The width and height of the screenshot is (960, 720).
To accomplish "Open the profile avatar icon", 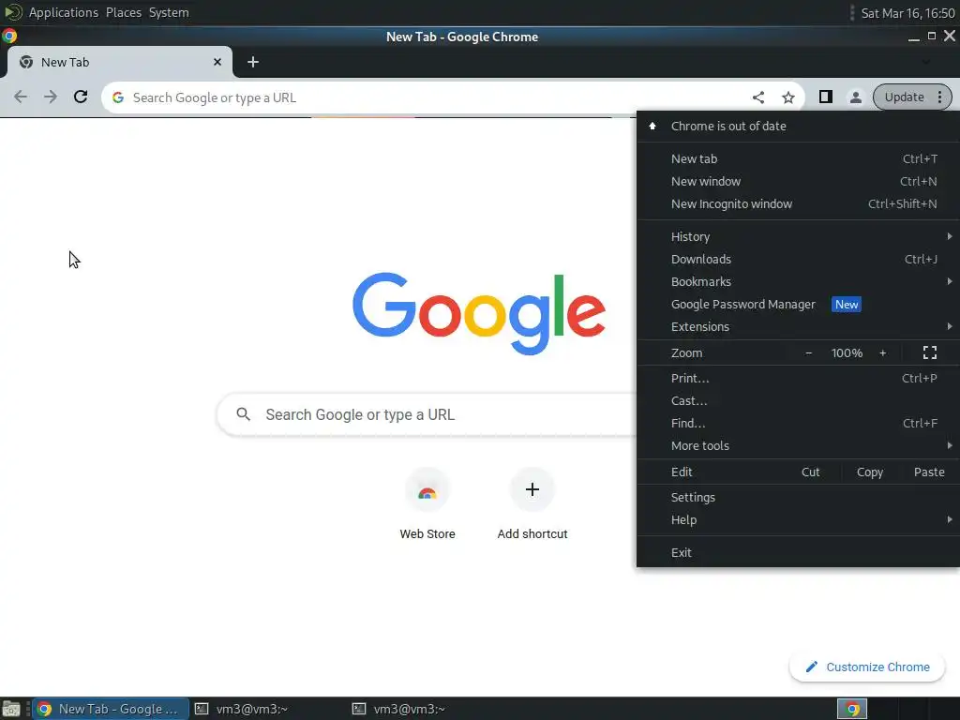I will tap(855, 97).
